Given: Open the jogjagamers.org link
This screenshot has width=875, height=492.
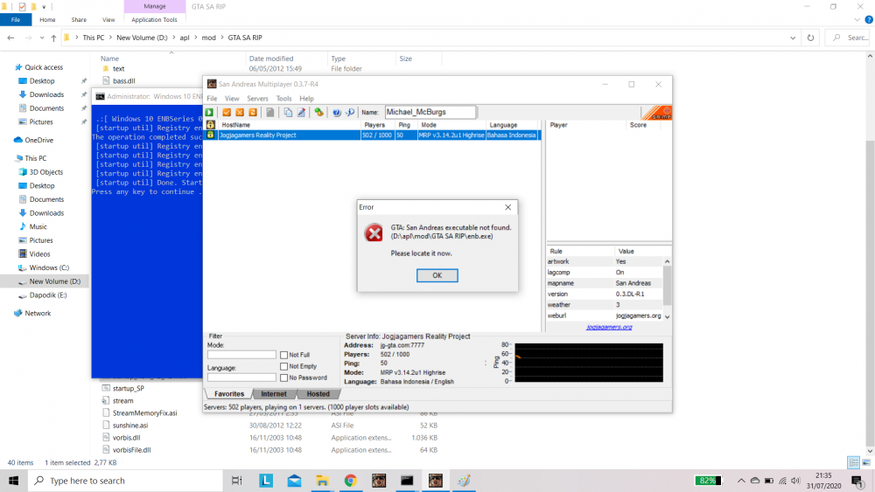Looking at the screenshot, I should pos(609,327).
